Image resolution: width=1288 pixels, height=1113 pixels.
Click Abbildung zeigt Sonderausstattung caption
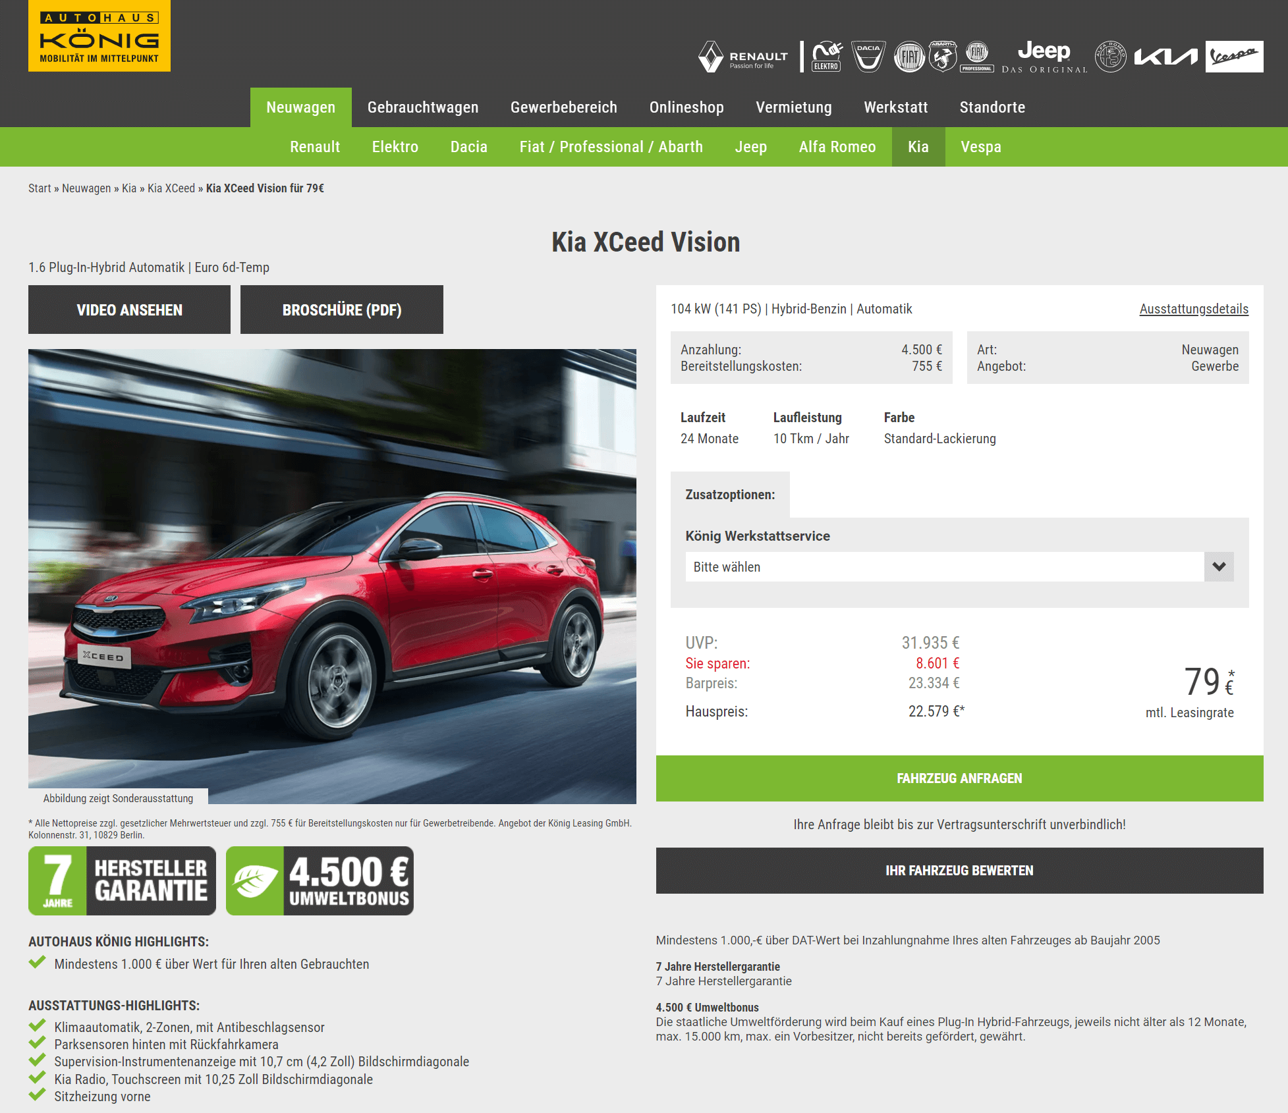coord(118,798)
